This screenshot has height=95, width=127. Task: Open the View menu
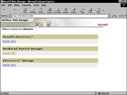(x=17, y=5)
